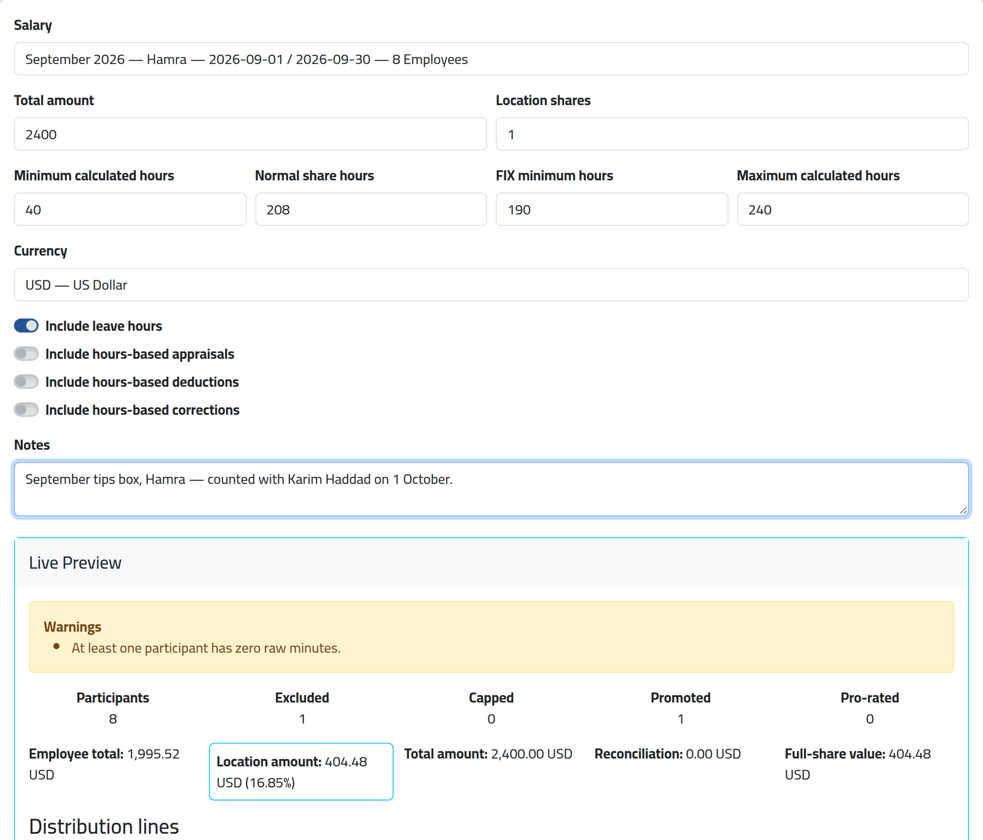Click the Employee total 1,995.52 USD value
The height and width of the screenshot is (840, 983).
point(104,764)
